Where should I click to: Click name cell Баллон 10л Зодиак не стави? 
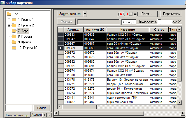point(128,80)
